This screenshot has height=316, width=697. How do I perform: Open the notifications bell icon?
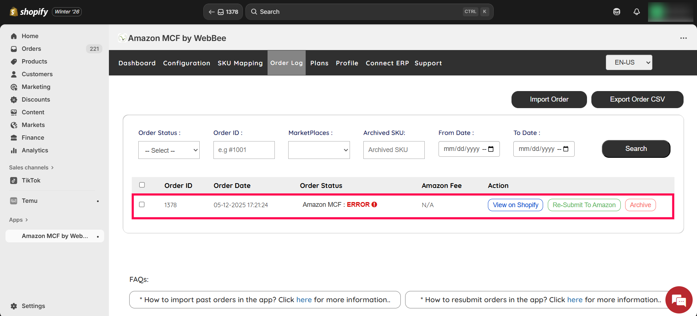coord(636,12)
